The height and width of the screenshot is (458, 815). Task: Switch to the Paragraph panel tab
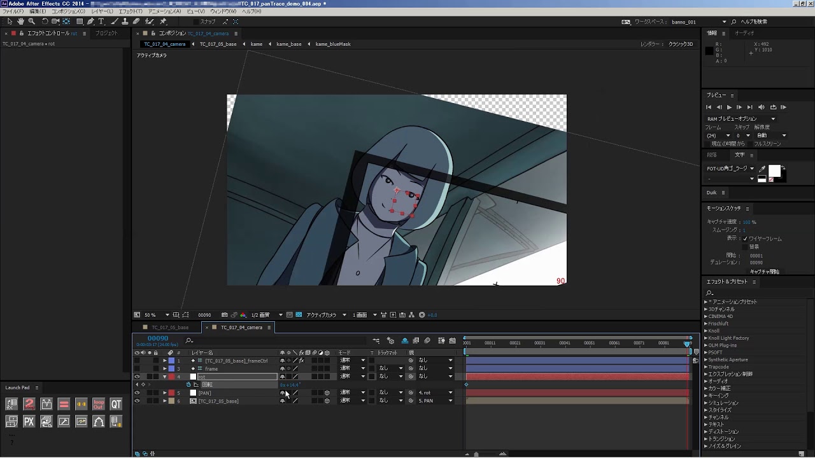pyautogui.click(x=712, y=155)
